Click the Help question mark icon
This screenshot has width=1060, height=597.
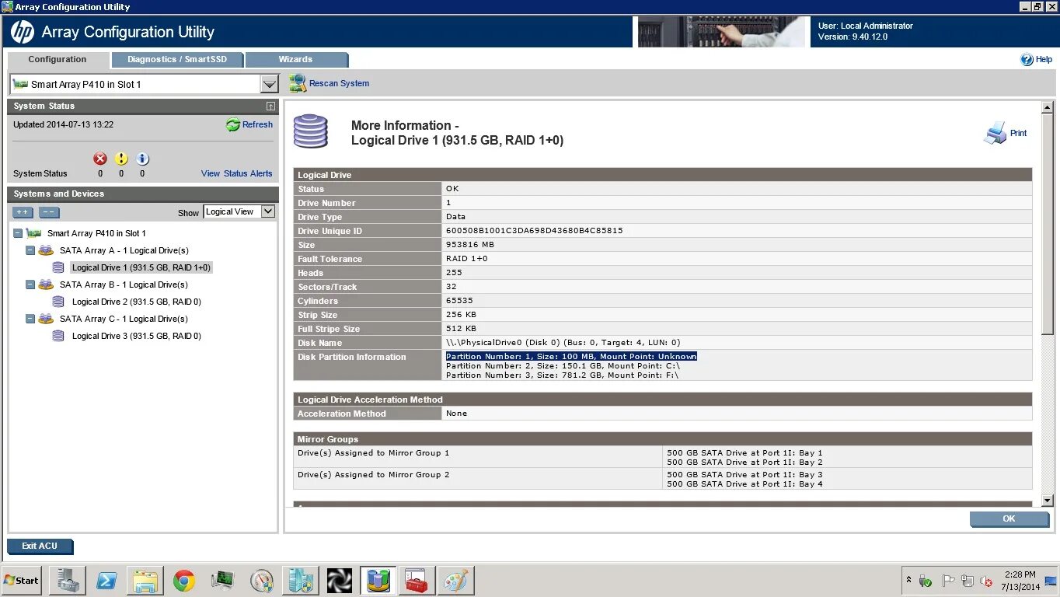coord(1027,59)
